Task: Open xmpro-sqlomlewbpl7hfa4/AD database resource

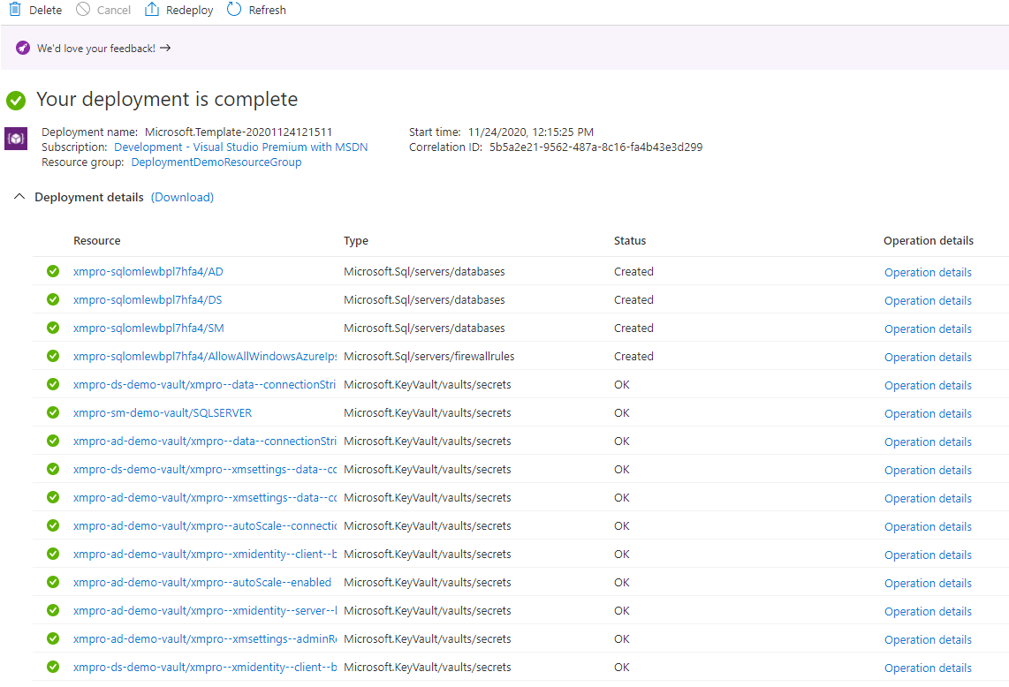Action: (x=148, y=271)
